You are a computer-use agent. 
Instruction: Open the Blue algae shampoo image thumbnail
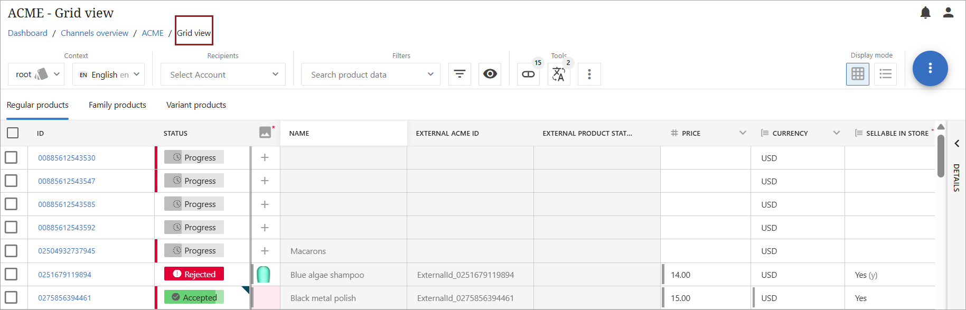(263, 275)
